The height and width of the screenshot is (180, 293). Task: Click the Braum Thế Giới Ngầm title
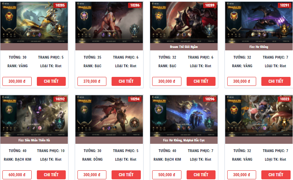pyautogui.click(x=184, y=47)
